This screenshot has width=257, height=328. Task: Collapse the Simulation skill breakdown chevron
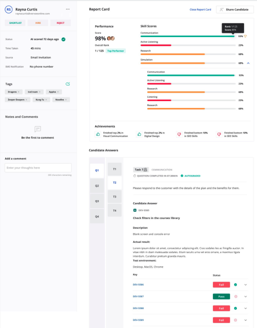click(x=248, y=63)
